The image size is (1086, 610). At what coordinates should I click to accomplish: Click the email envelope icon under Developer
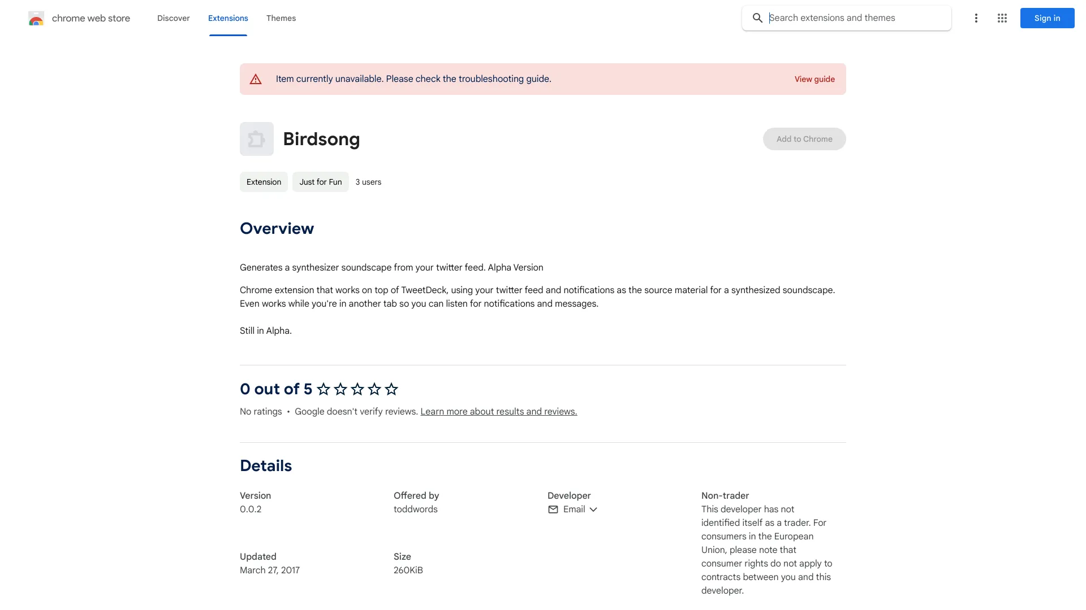point(553,509)
